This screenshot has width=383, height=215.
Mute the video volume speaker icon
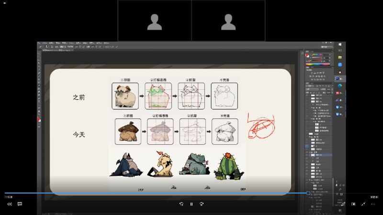point(9,204)
